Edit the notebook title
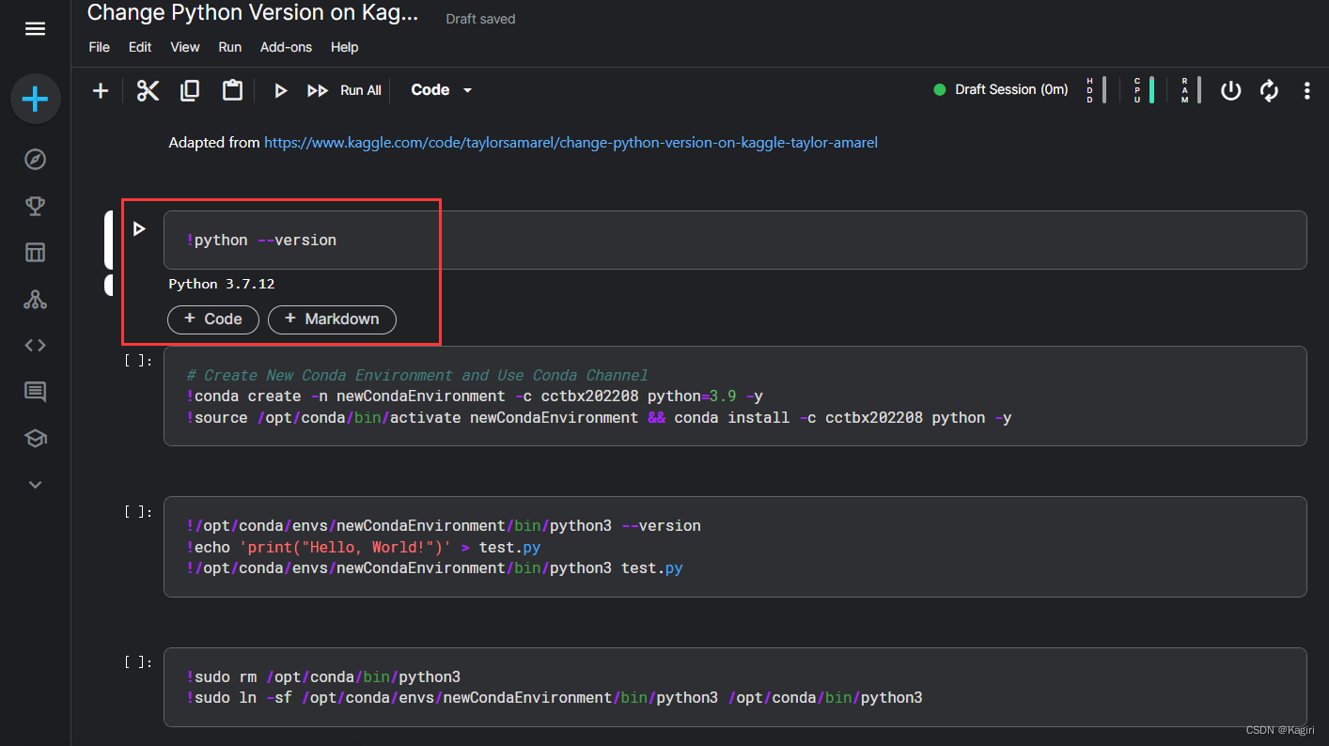The image size is (1329, 746). point(253,13)
